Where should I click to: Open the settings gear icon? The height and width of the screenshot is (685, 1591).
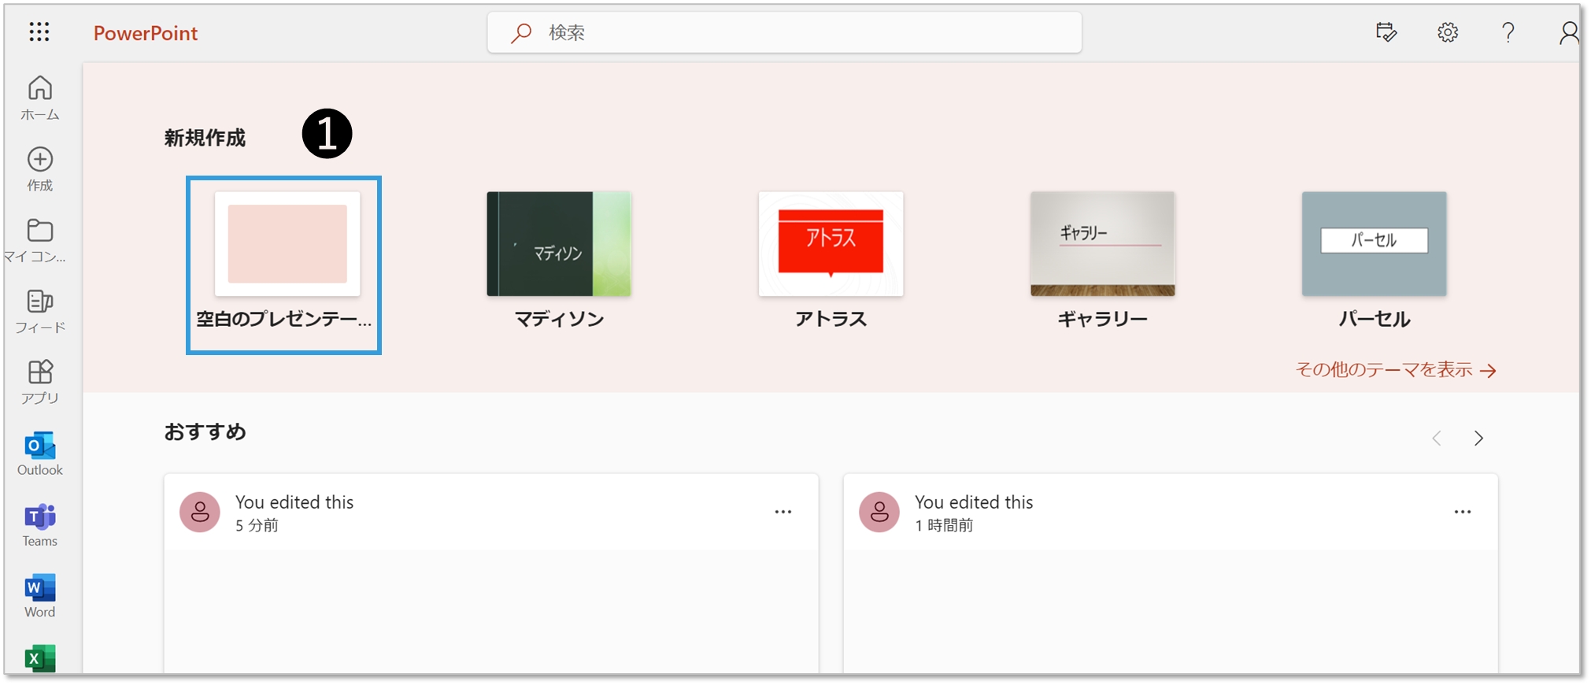tap(1447, 32)
